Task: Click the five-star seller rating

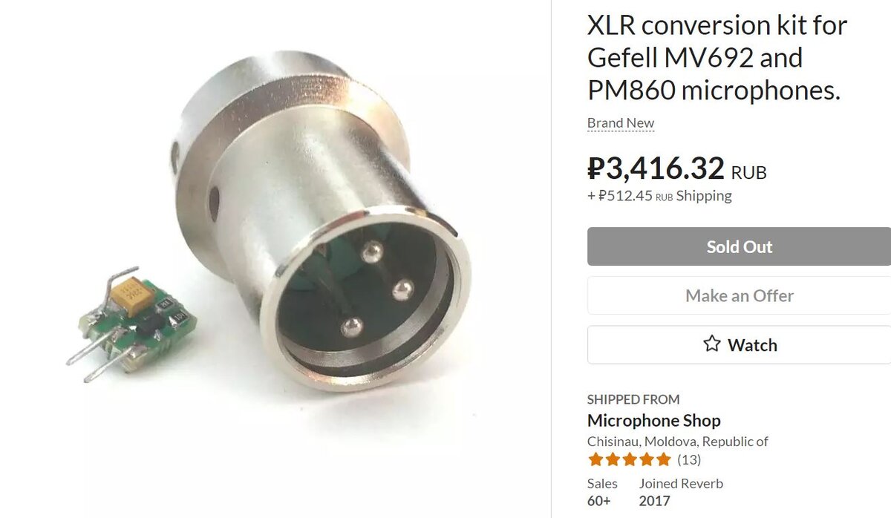Action: [x=630, y=460]
